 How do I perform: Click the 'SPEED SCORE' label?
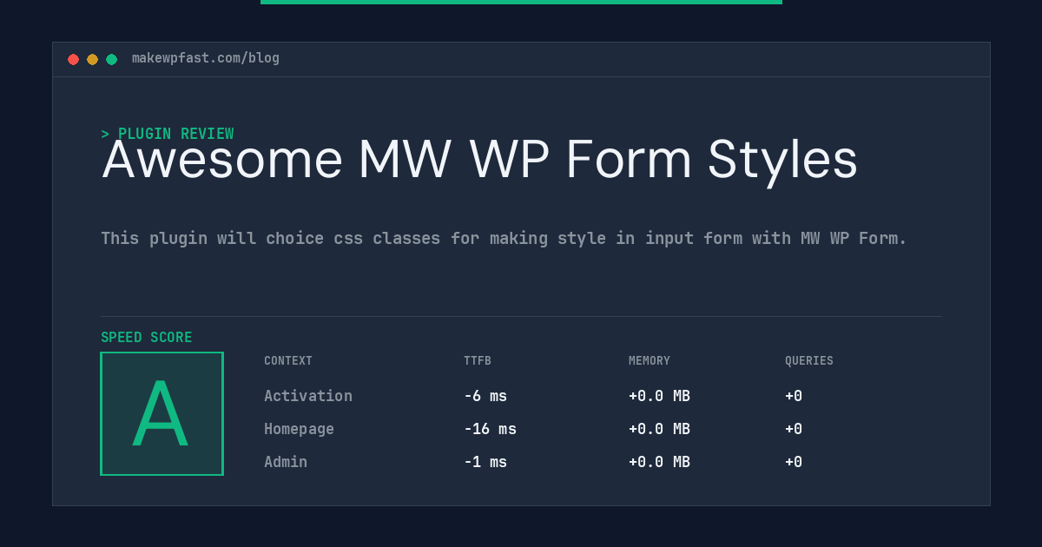click(x=147, y=338)
